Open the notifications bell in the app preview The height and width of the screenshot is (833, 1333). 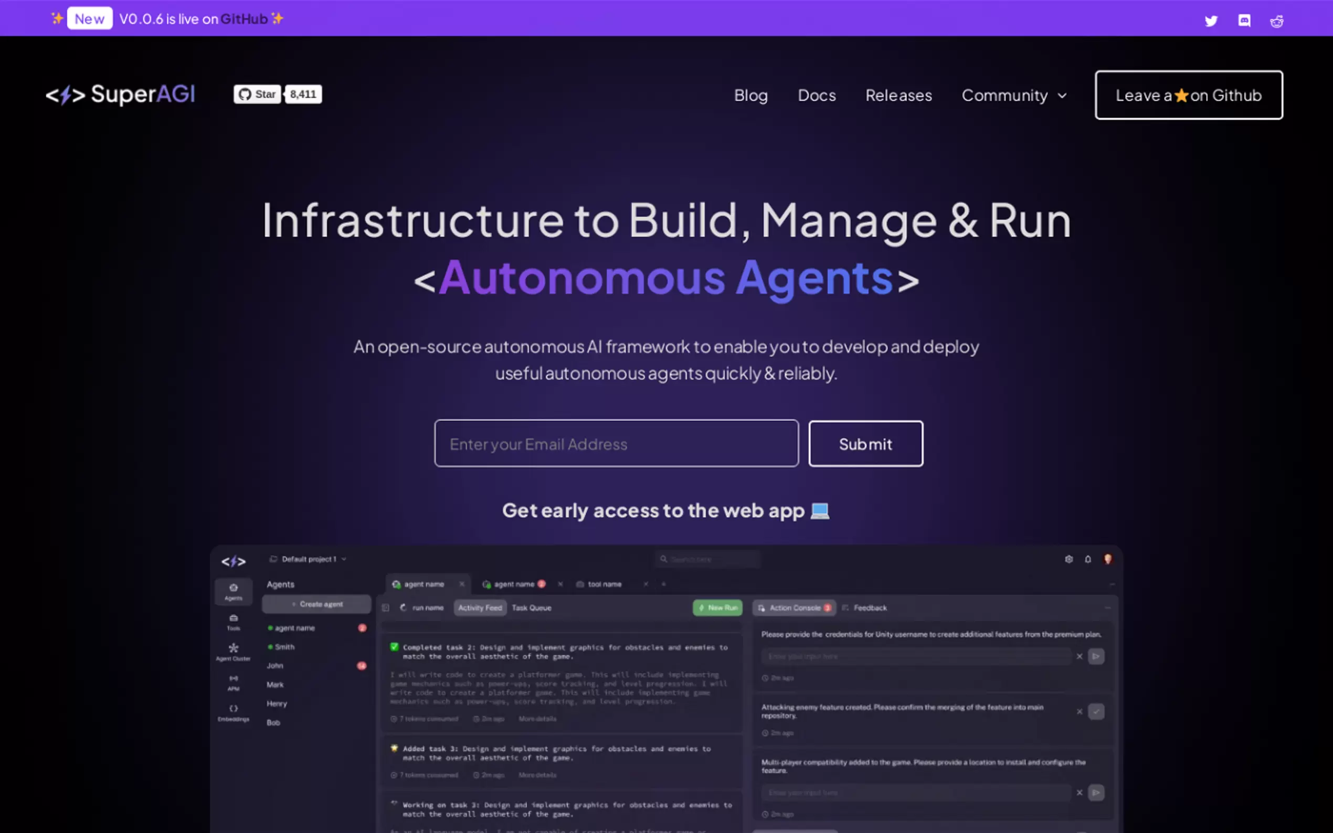(1088, 559)
